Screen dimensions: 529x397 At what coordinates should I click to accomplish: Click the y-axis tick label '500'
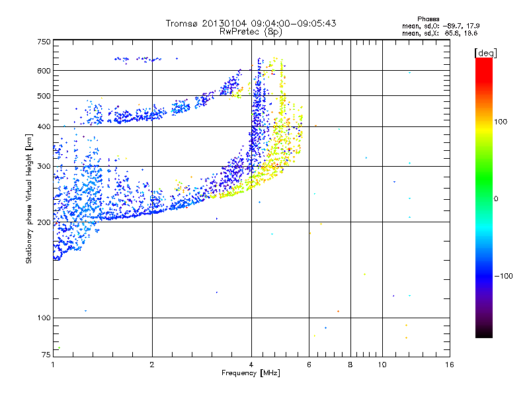[x=44, y=96]
